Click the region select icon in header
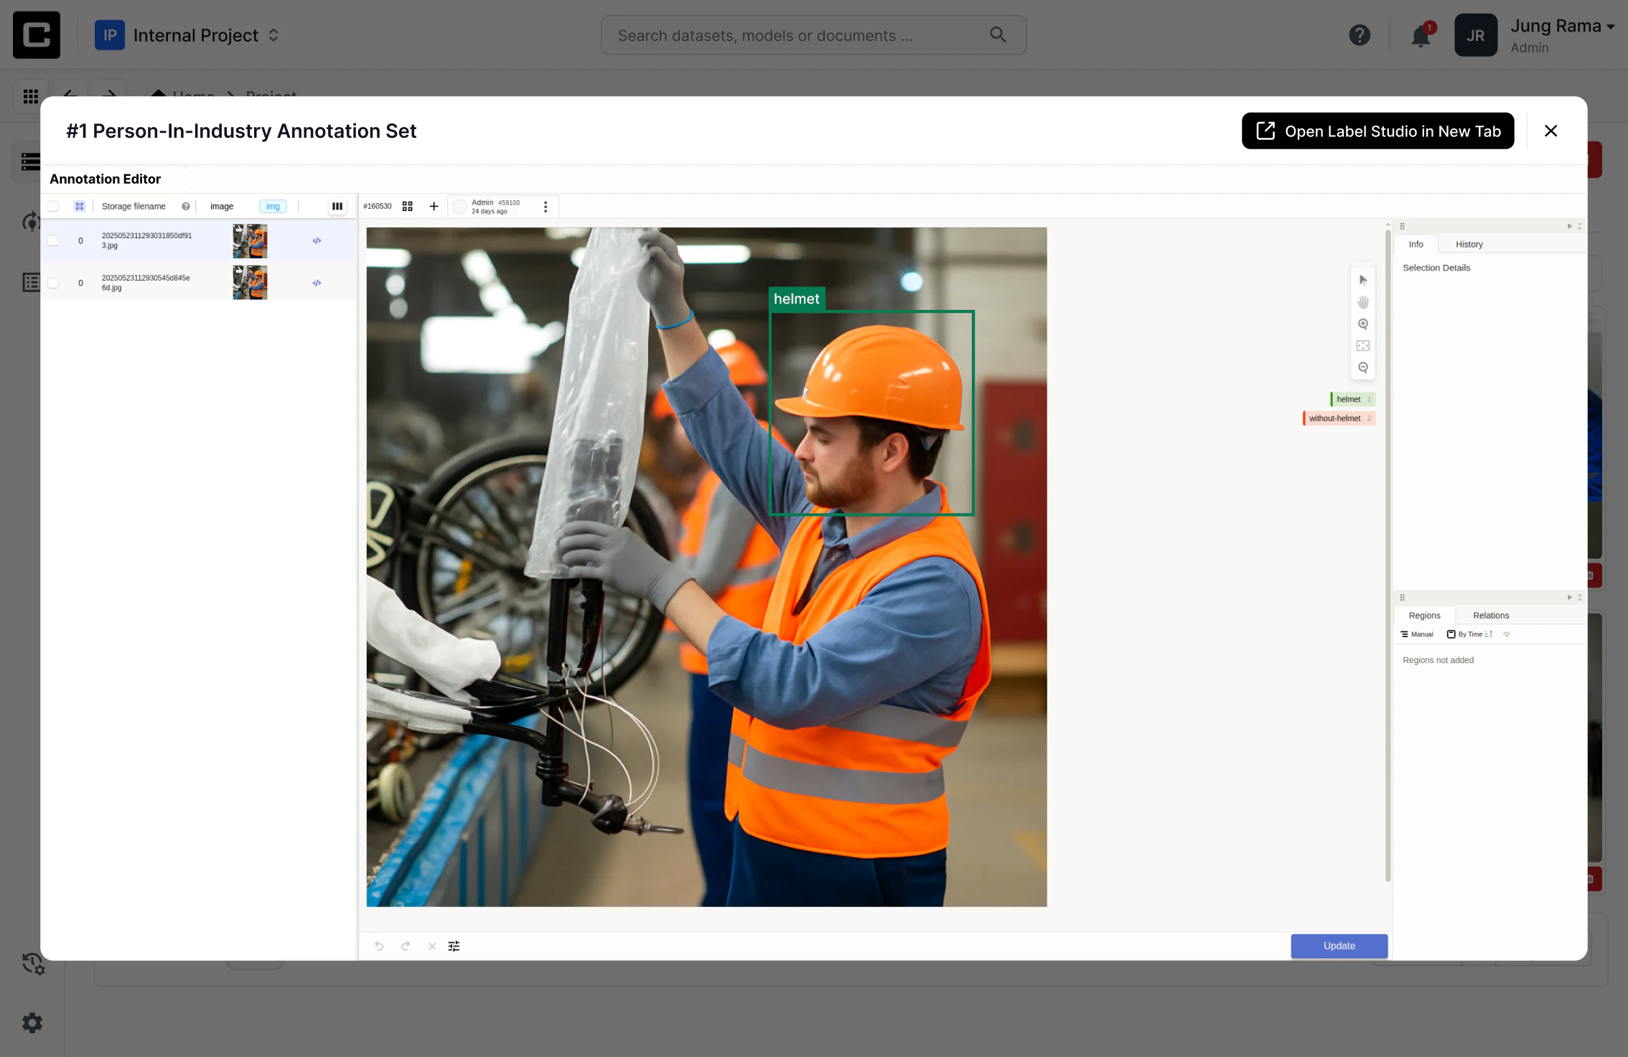1628x1057 pixels. click(80, 206)
